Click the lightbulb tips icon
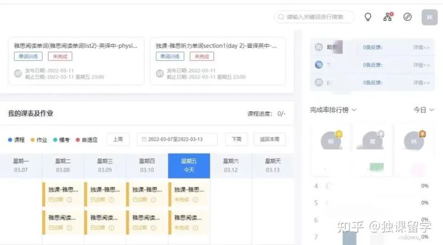This screenshot has width=443, height=245. pos(367,17)
